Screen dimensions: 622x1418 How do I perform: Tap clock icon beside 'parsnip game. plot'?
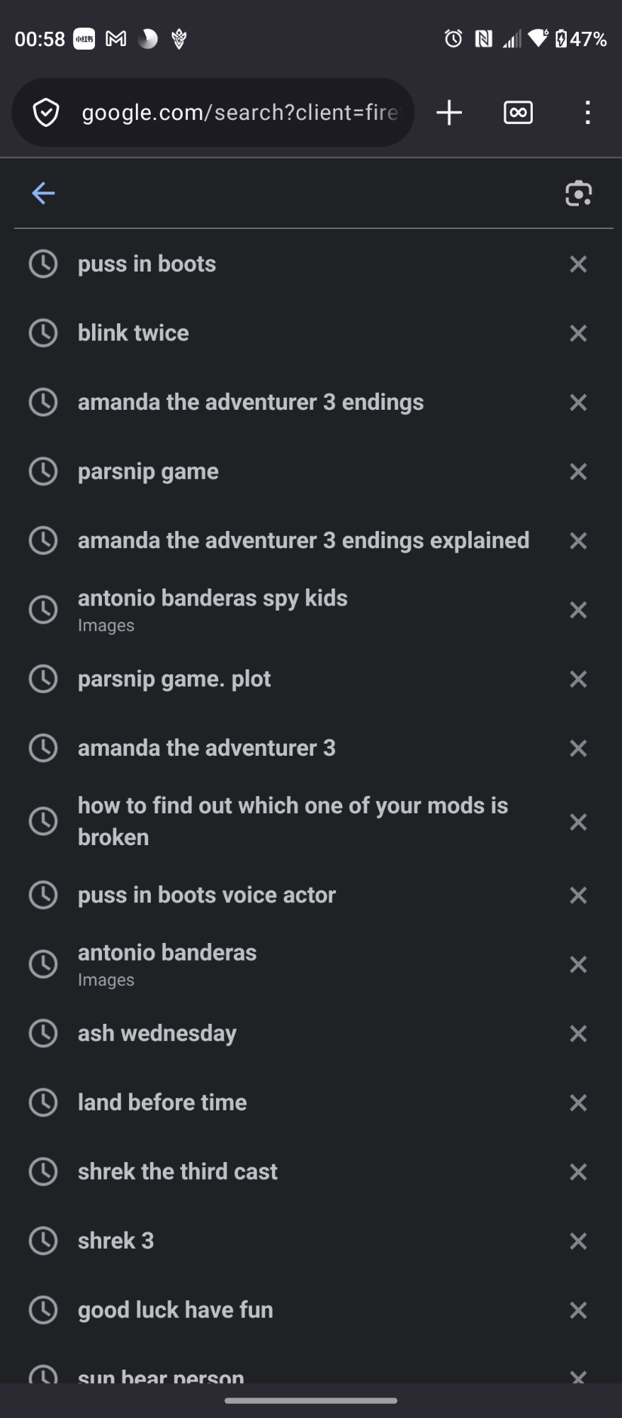pyautogui.click(x=43, y=679)
